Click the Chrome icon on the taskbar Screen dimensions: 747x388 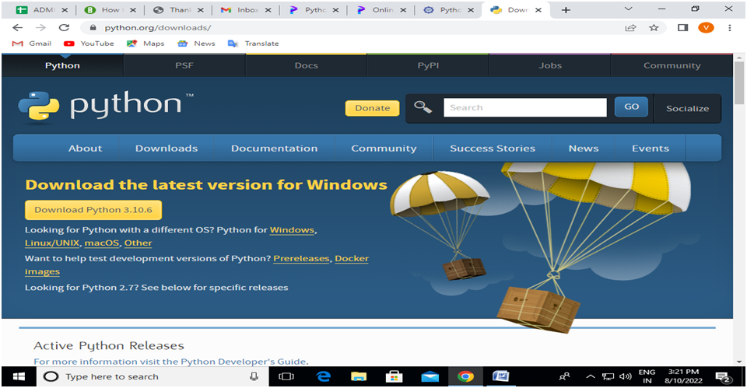[465, 376]
